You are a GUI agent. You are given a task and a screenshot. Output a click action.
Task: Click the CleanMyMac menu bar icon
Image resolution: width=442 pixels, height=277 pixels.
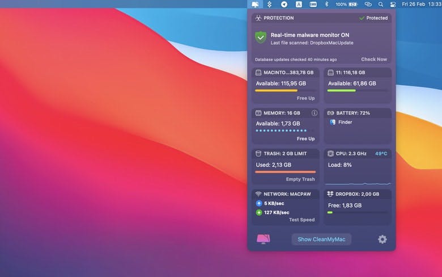[x=255, y=4]
